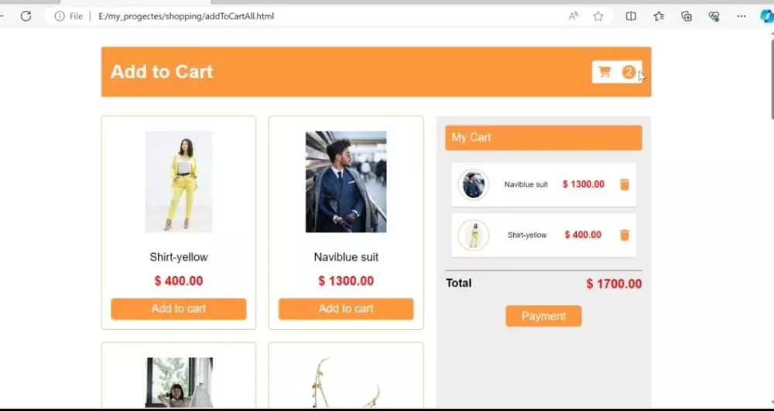Click Naviblue suit round cart thumbnail
This screenshot has height=411, width=774.
click(x=474, y=184)
